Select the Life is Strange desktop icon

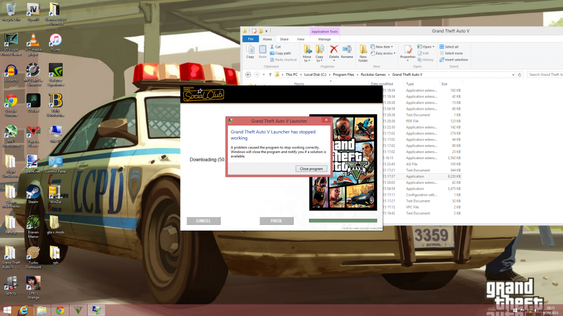coord(33,288)
